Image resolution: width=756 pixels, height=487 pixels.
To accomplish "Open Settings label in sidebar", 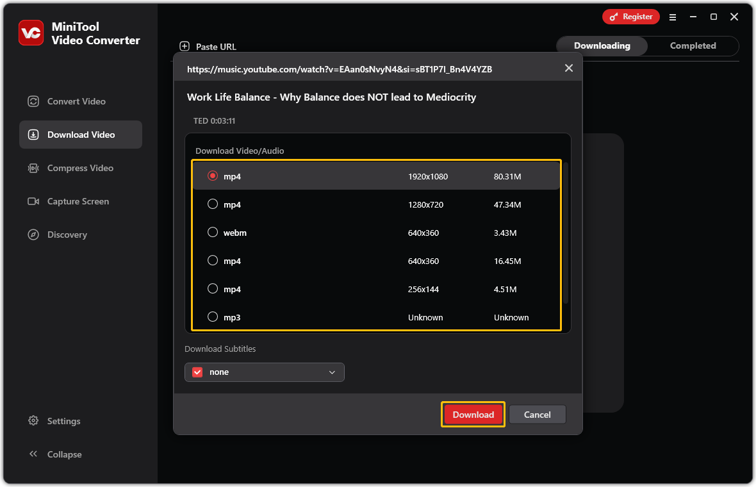I will coord(63,421).
